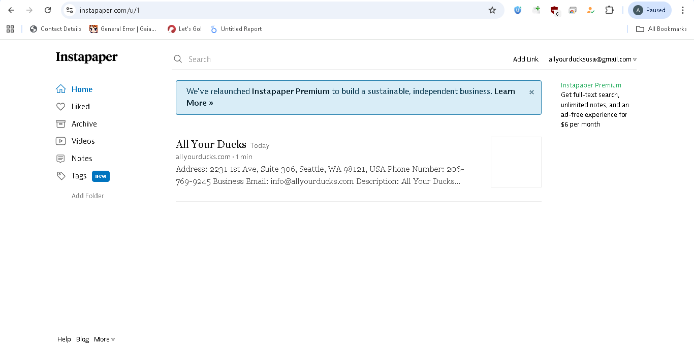
Task: Dismiss the Instapaper Premium banner
Action: pyautogui.click(x=531, y=92)
